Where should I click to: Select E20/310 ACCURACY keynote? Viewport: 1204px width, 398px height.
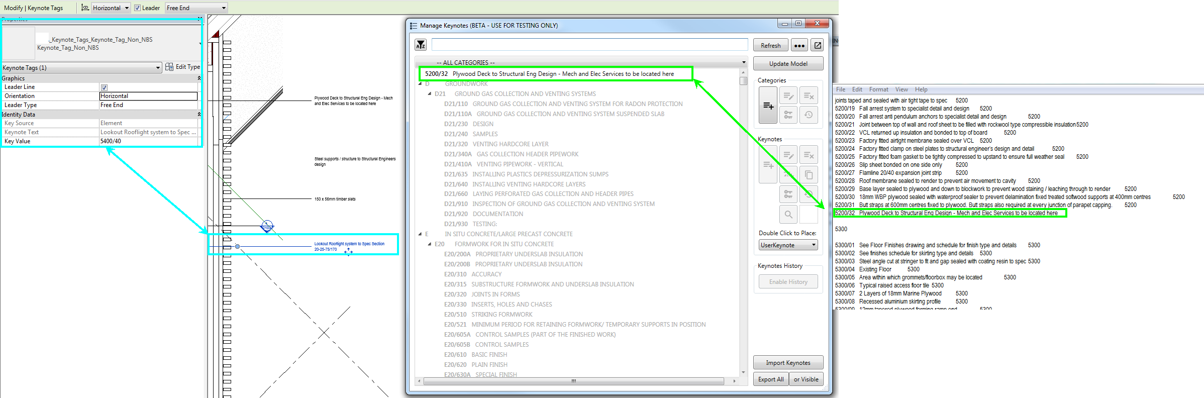click(x=473, y=274)
